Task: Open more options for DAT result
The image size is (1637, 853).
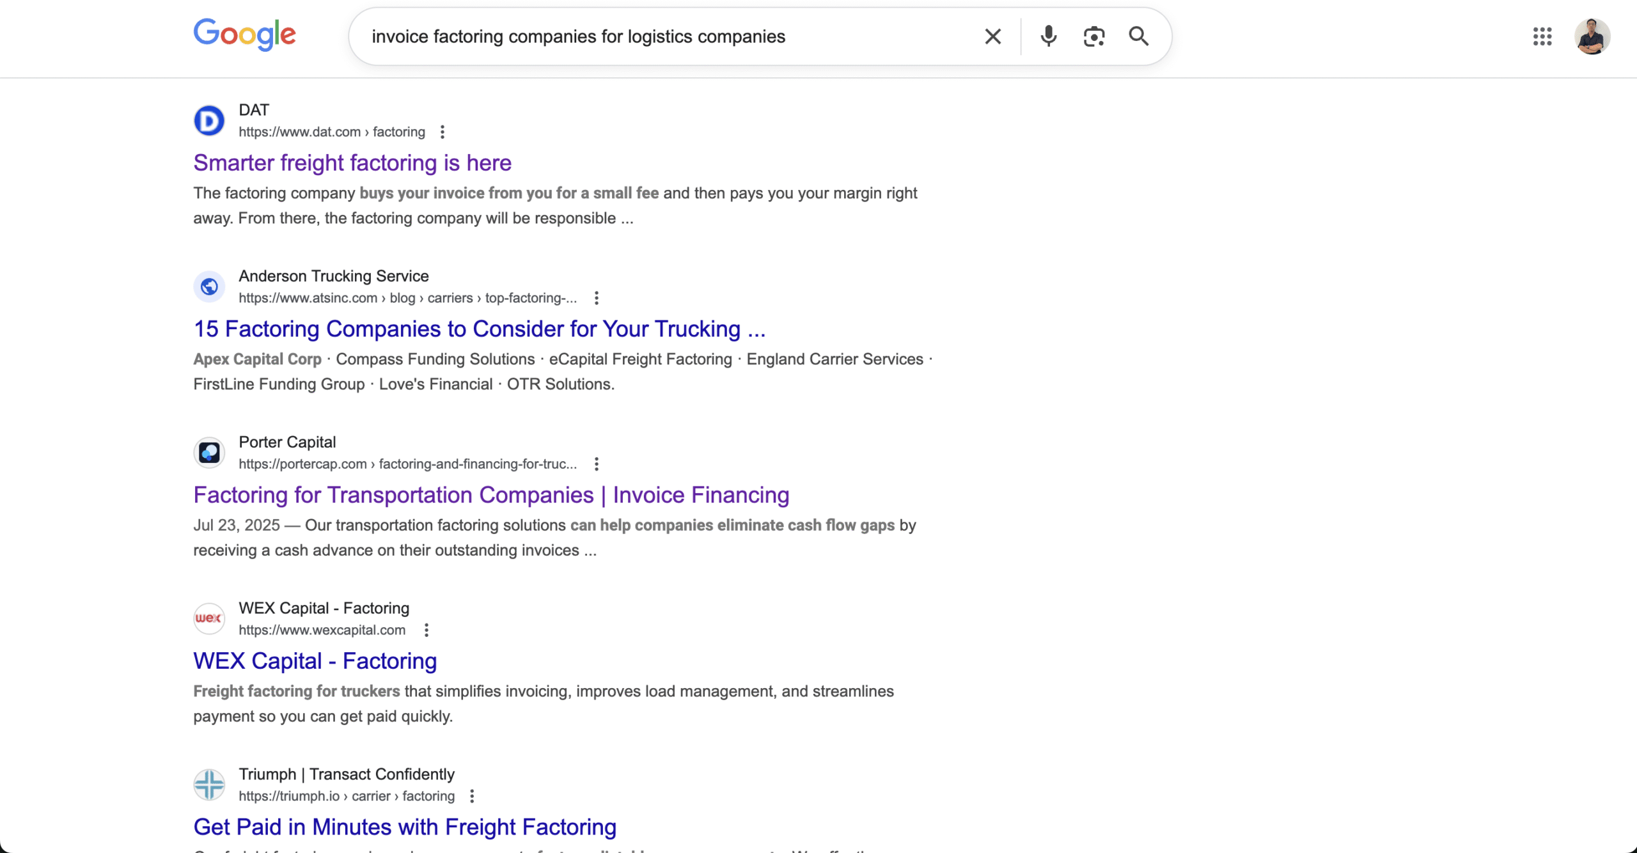Action: pos(443,132)
